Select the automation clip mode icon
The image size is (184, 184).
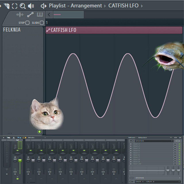click(30, 15)
